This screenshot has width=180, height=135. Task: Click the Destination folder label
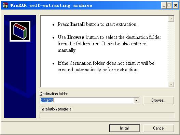tap(54, 94)
